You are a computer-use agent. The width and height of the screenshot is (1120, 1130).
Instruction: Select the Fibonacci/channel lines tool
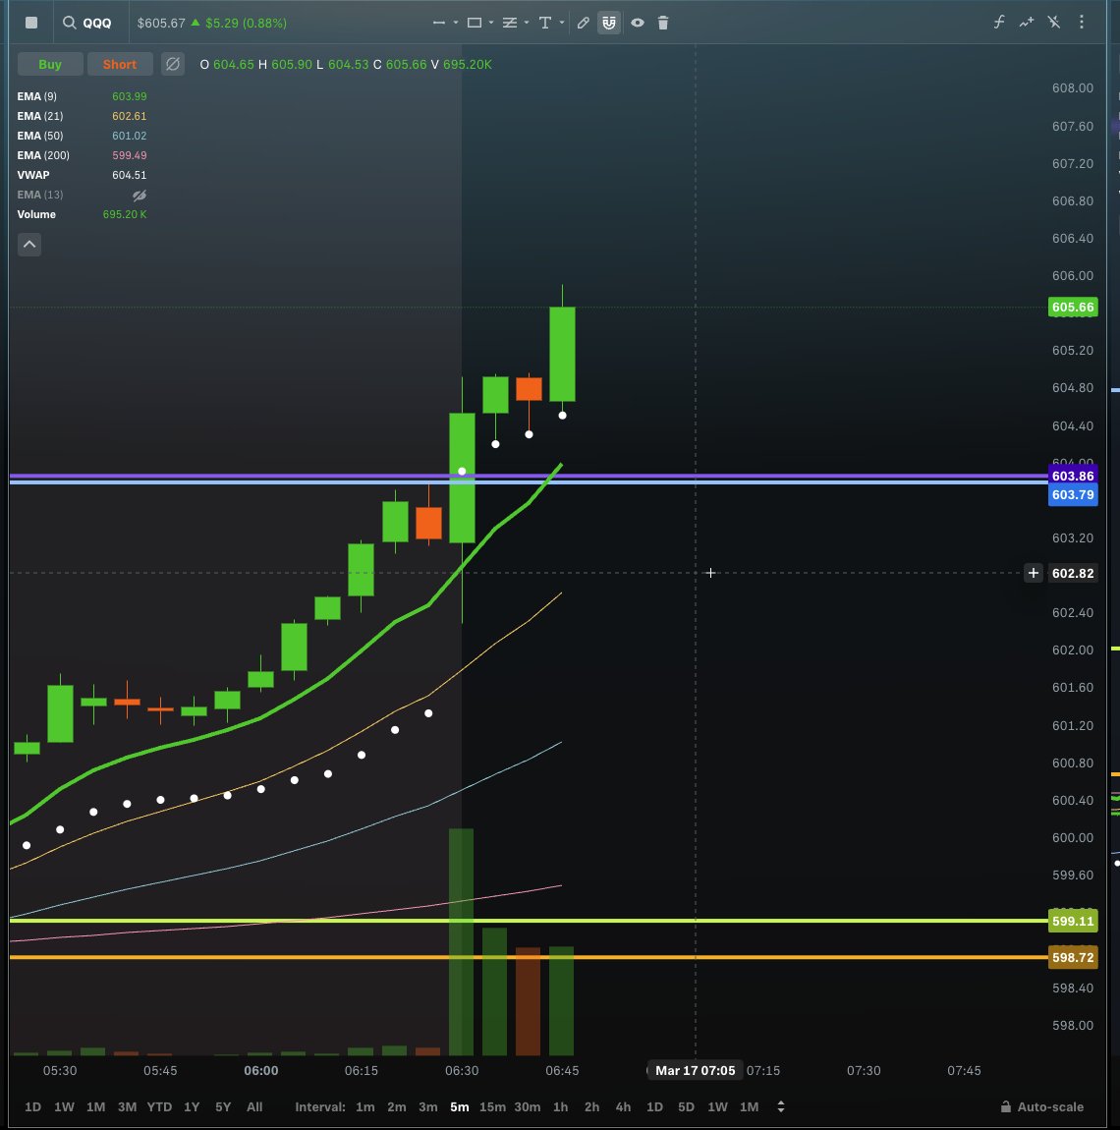pyautogui.click(x=510, y=23)
